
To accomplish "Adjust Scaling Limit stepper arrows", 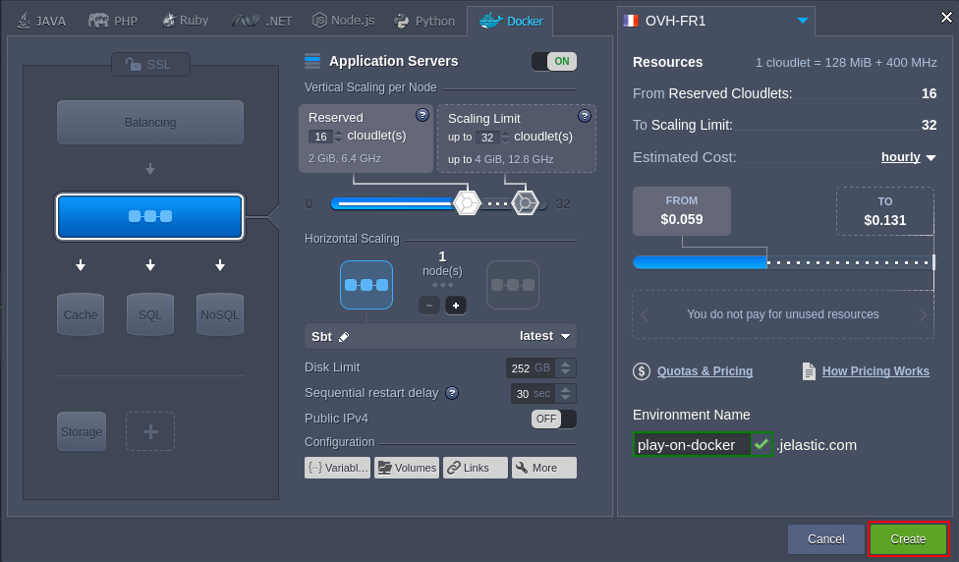I will tap(505, 138).
